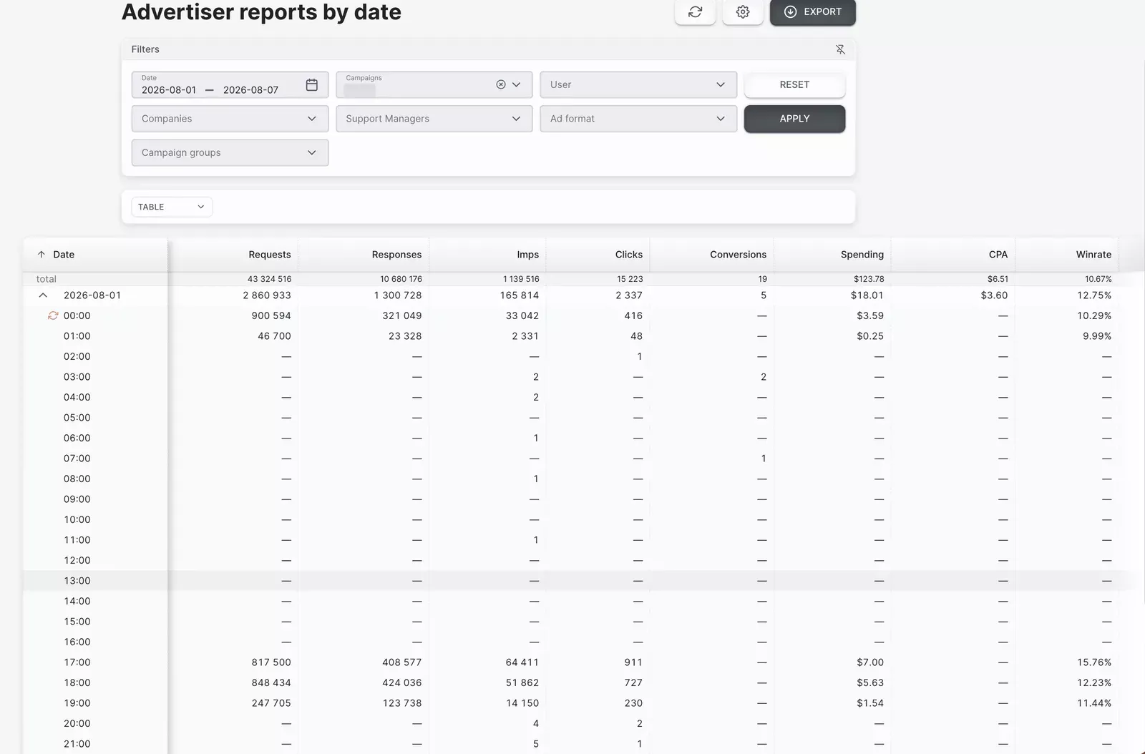This screenshot has height=754, width=1145.
Task: Open the Campaign groups dropdown
Action: tap(230, 153)
